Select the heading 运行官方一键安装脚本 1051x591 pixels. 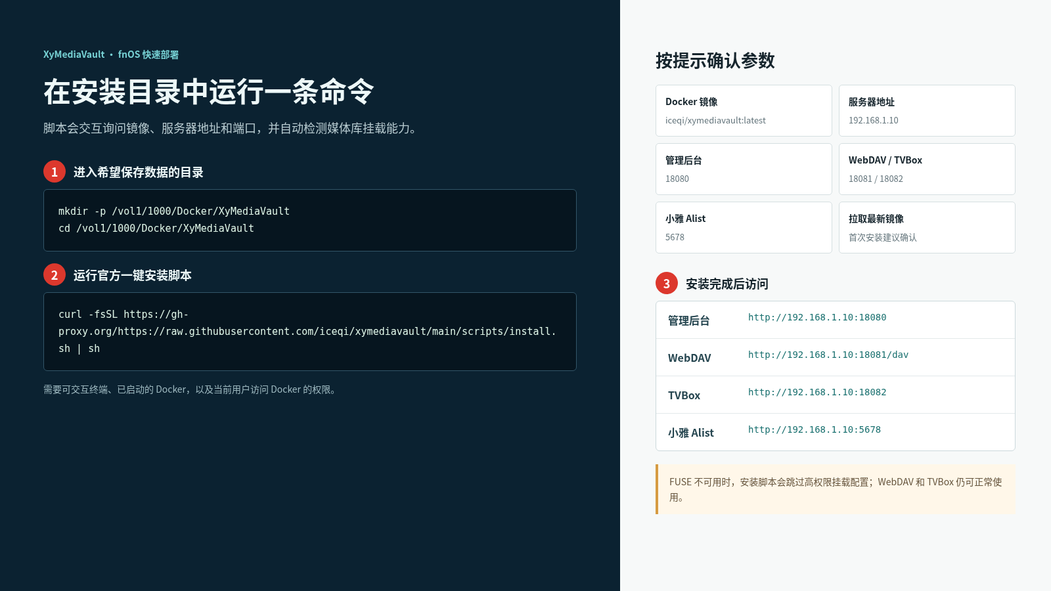point(133,275)
